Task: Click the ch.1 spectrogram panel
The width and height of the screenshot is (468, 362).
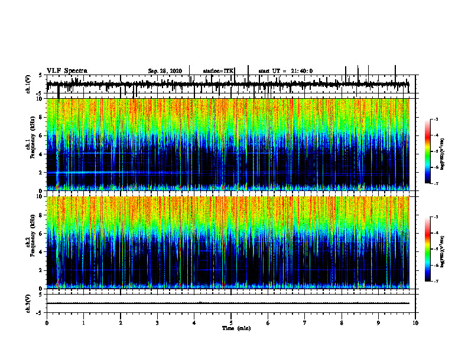Action: [228, 144]
